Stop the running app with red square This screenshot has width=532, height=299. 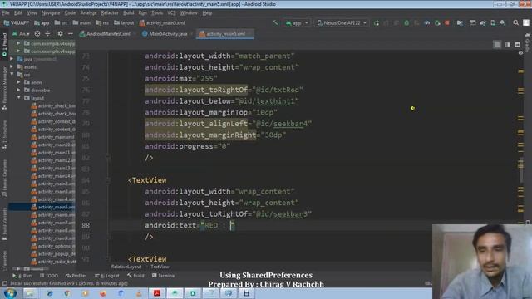tap(447, 22)
